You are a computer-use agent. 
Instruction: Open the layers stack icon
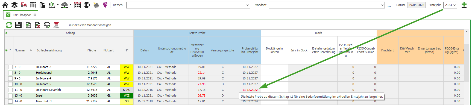[x=14, y=5]
